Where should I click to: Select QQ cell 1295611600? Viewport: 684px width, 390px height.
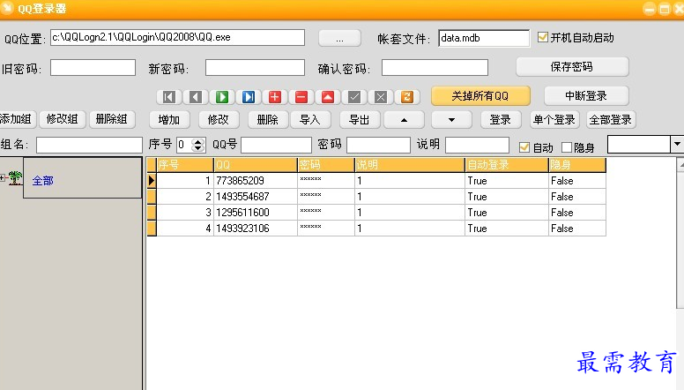pyautogui.click(x=256, y=213)
